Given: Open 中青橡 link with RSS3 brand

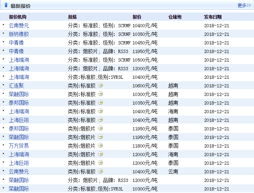Looking at the screenshot, I should [x=16, y=51].
